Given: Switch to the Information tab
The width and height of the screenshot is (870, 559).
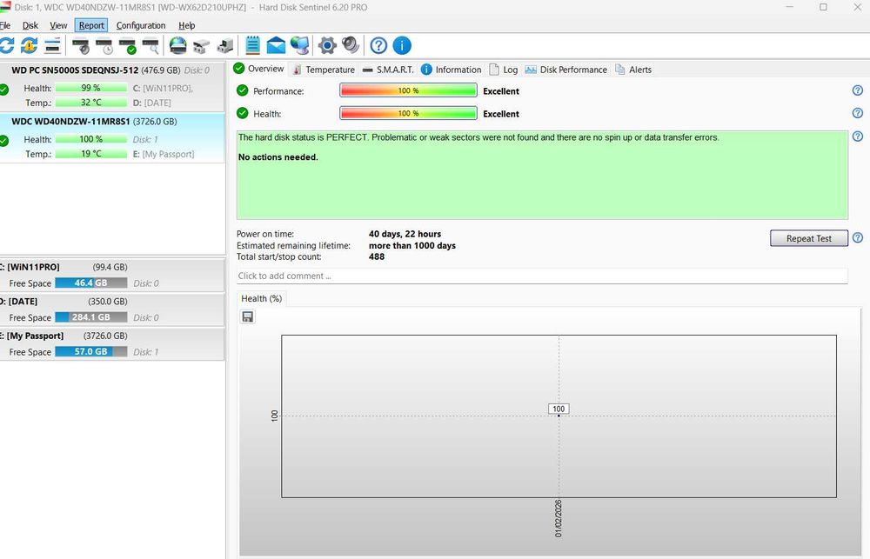Looking at the screenshot, I should tap(451, 70).
